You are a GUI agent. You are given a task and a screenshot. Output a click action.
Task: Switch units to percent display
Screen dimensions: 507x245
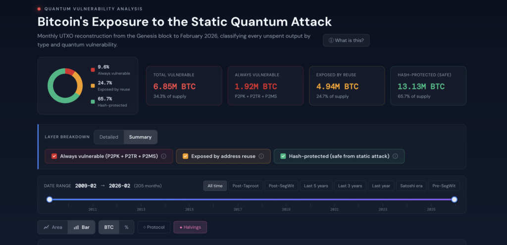[x=126, y=227]
